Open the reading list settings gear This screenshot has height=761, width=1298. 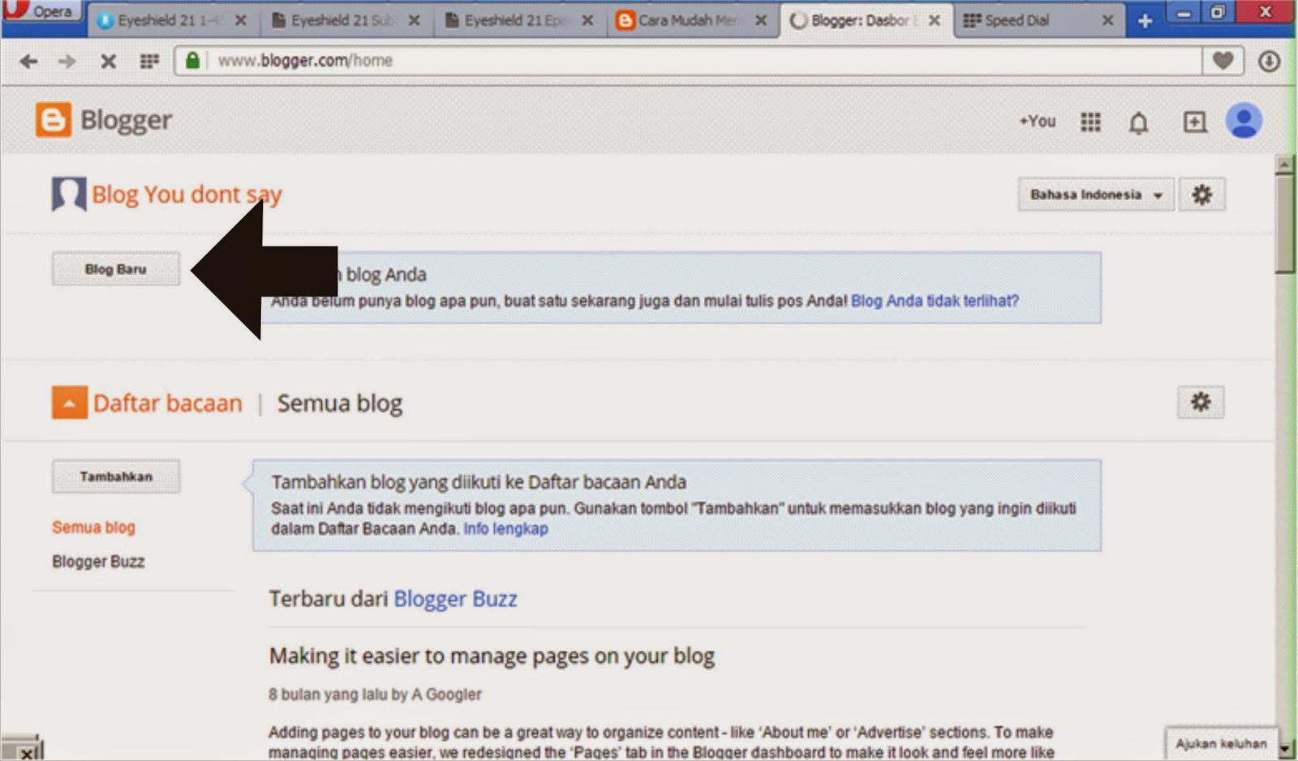(x=1201, y=402)
